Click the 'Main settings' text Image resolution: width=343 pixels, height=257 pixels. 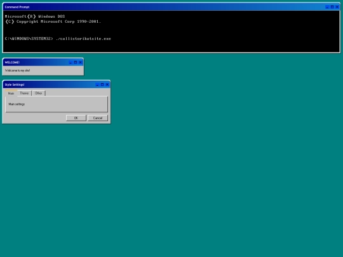17,104
